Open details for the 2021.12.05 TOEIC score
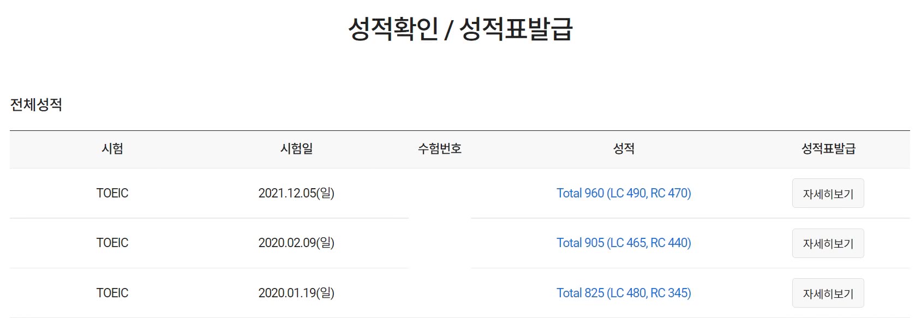Image resolution: width=915 pixels, height=318 pixels. [x=828, y=194]
